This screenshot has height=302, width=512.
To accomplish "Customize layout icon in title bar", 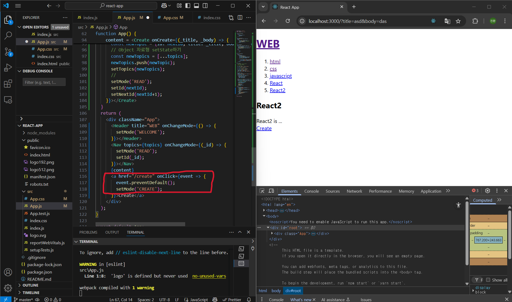I will pos(179,6).
